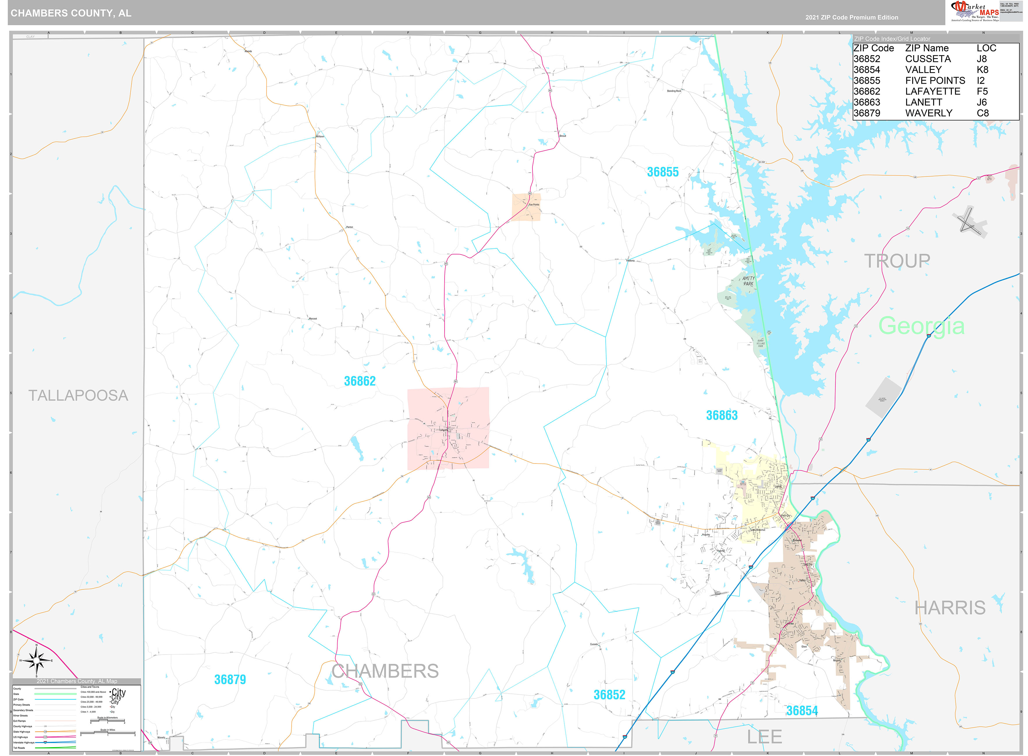
Task: Click the US Highways route shield in legend
Action: click(x=45, y=737)
